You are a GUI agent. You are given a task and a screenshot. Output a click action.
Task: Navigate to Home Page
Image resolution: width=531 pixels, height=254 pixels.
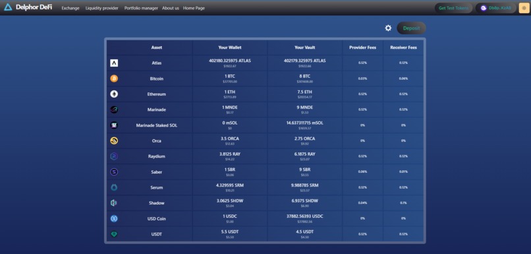pyautogui.click(x=194, y=8)
